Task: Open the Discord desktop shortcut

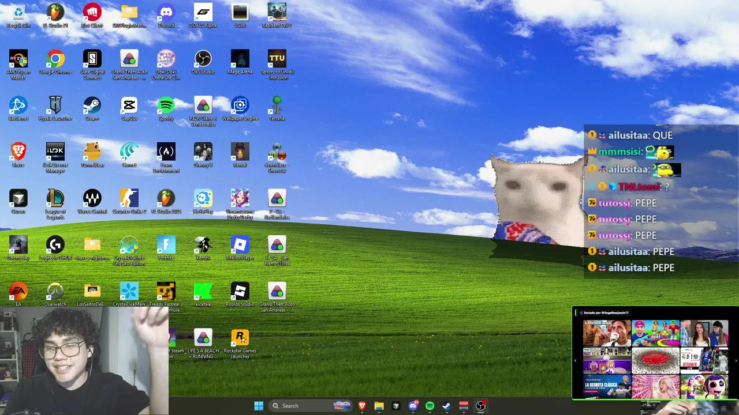Action: click(166, 16)
